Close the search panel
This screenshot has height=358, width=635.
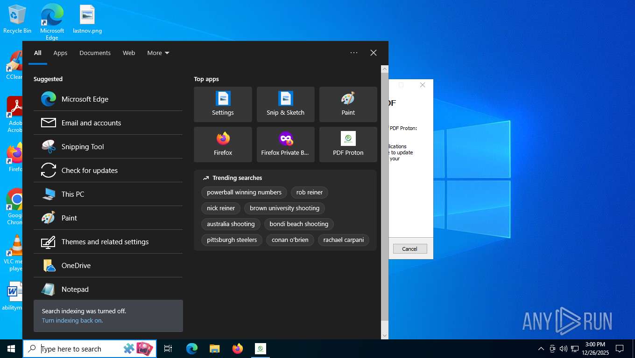click(374, 53)
